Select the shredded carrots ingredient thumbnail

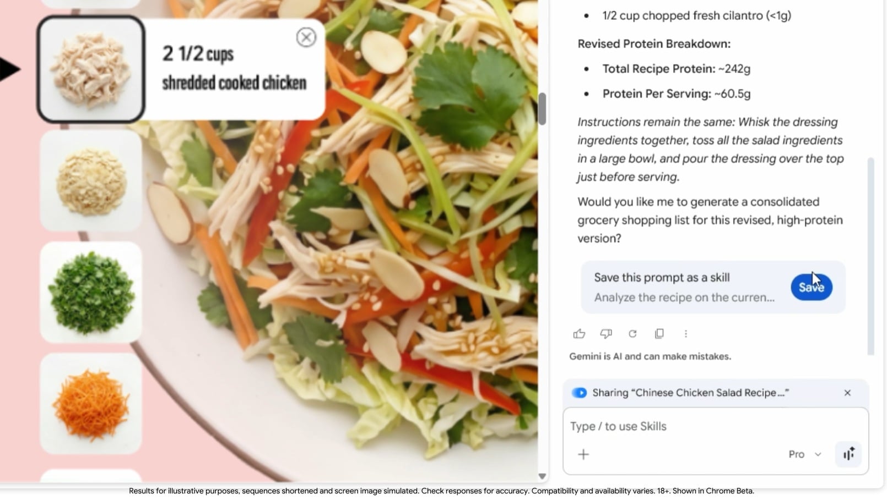[x=91, y=404]
